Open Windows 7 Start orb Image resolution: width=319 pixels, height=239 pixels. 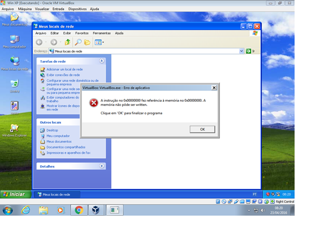(8, 210)
